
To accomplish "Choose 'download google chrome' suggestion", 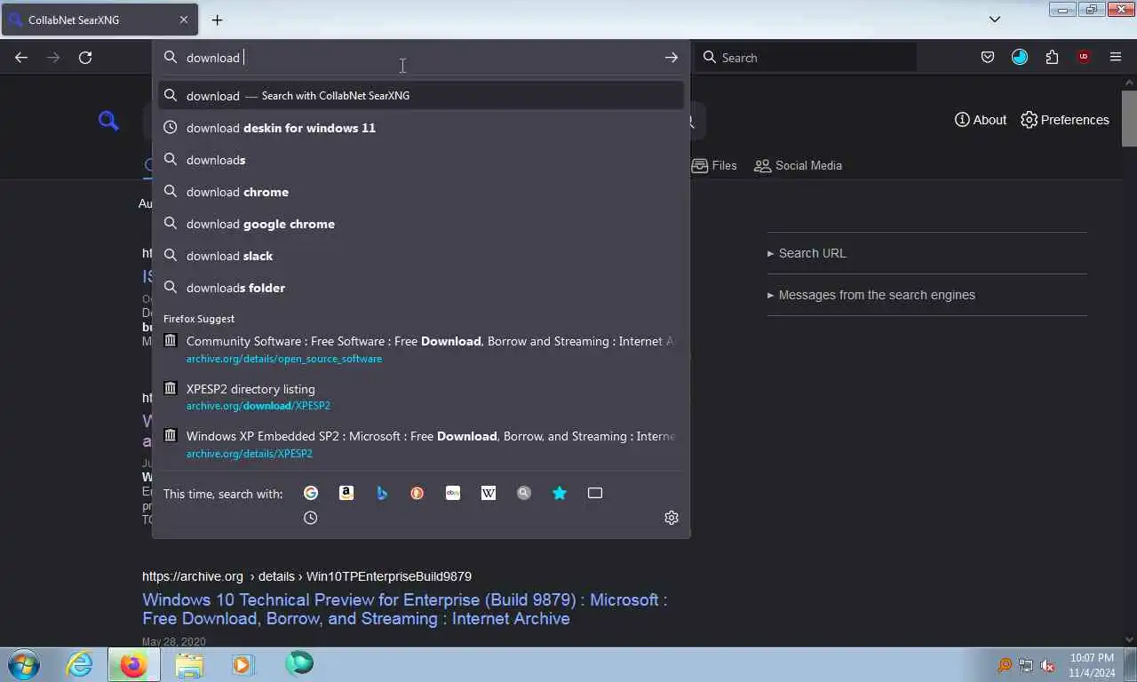I will [x=421, y=224].
